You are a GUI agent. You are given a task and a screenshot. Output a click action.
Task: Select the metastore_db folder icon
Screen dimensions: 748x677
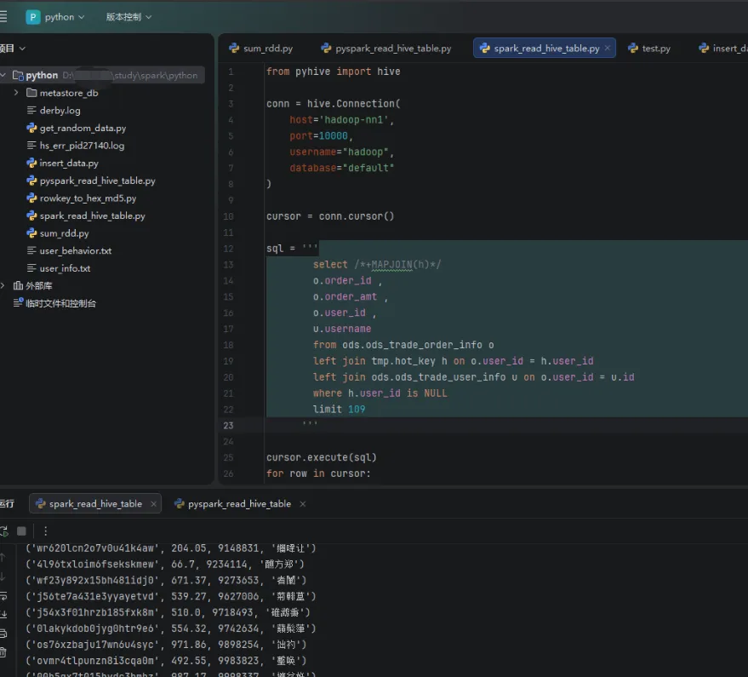(x=31, y=93)
